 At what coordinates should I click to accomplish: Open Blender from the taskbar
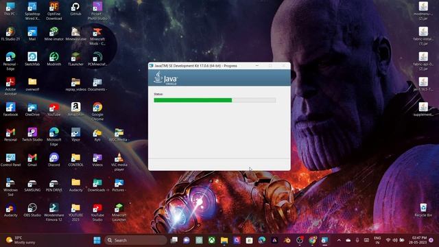(287, 240)
